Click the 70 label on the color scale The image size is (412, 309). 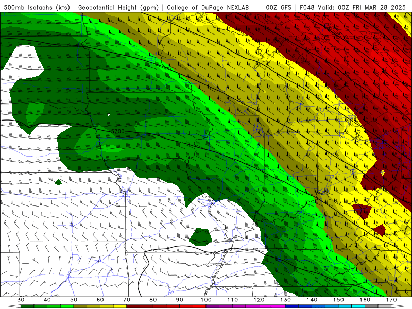pyautogui.click(x=127, y=300)
